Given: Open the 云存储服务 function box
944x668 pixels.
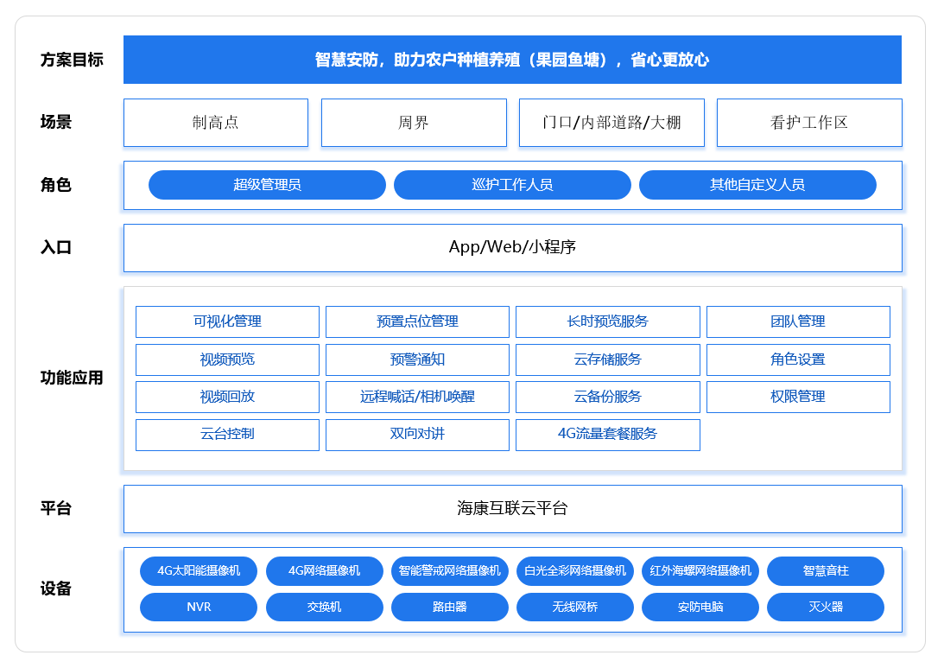Looking at the screenshot, I should point(607,359).
